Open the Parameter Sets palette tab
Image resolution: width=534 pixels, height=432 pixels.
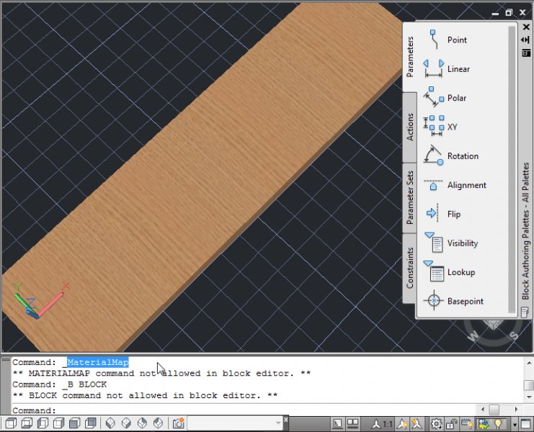click(x=410, y=197)
